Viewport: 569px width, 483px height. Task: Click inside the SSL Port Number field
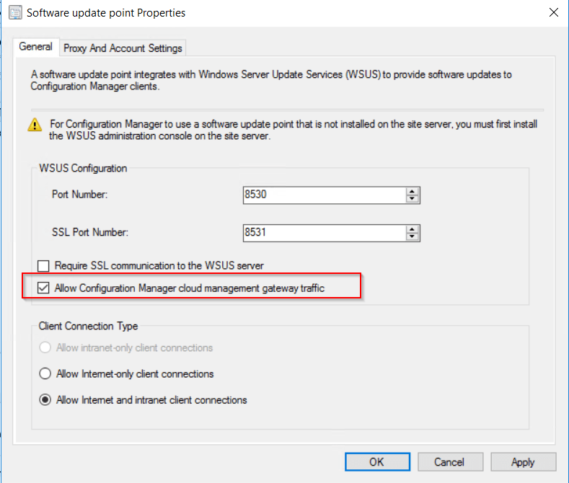click(x=324, y=233)
